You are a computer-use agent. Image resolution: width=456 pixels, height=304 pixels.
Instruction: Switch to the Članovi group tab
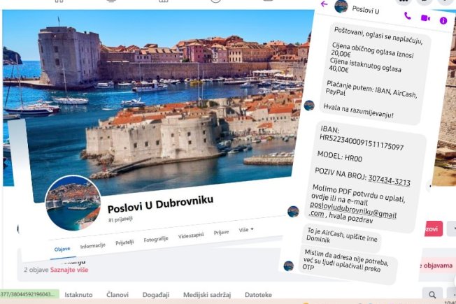pyautogui.click(x=117, y=295)
